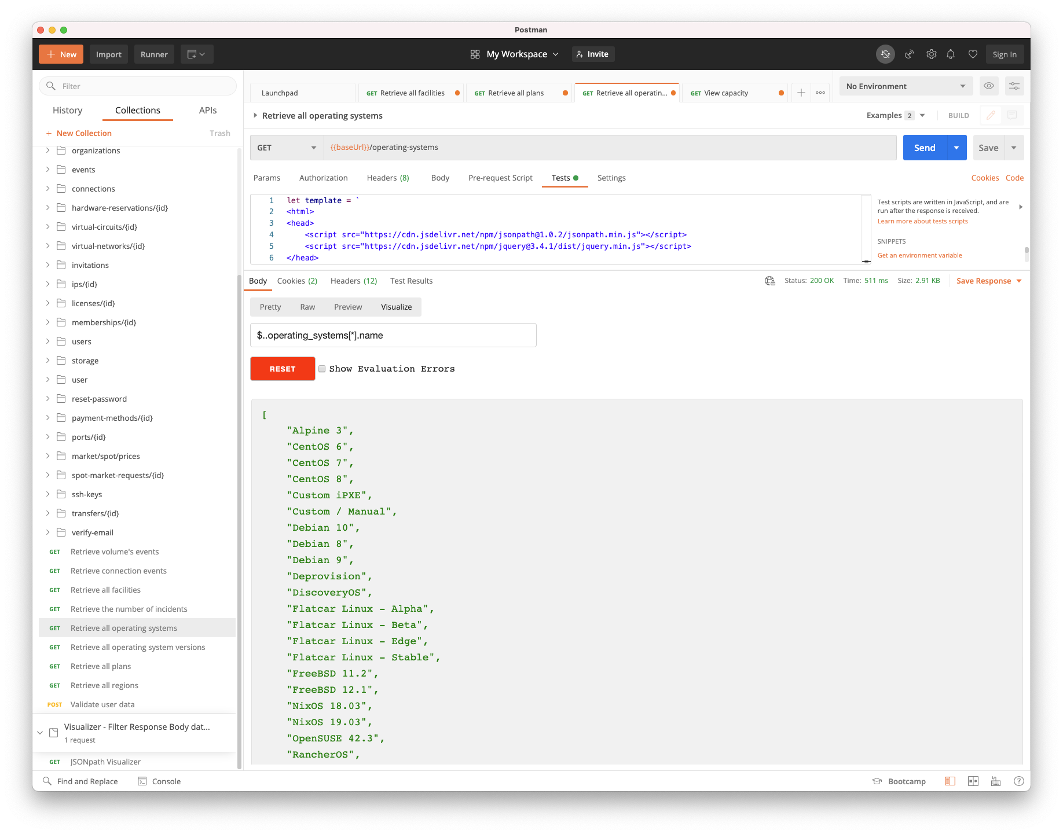
Task: Open notifications bell icon
Action: (951, 54)
